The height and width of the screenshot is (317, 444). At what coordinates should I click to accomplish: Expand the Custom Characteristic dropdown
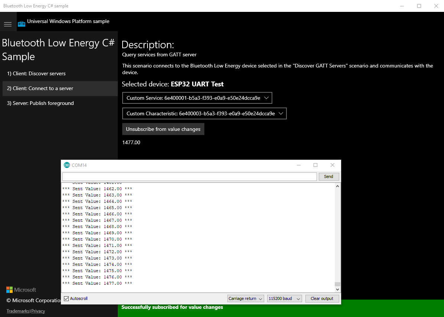204,113
